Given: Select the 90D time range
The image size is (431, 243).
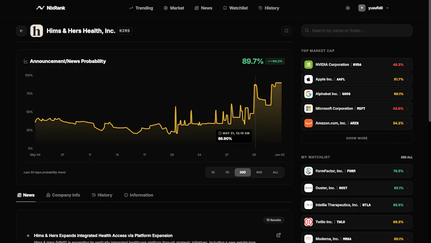Looking at the screenshot, I should coord(259,172).
